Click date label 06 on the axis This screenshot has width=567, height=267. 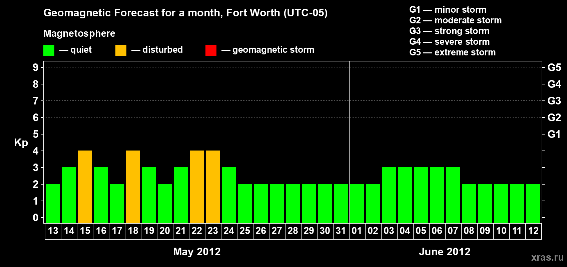[437, 231]
